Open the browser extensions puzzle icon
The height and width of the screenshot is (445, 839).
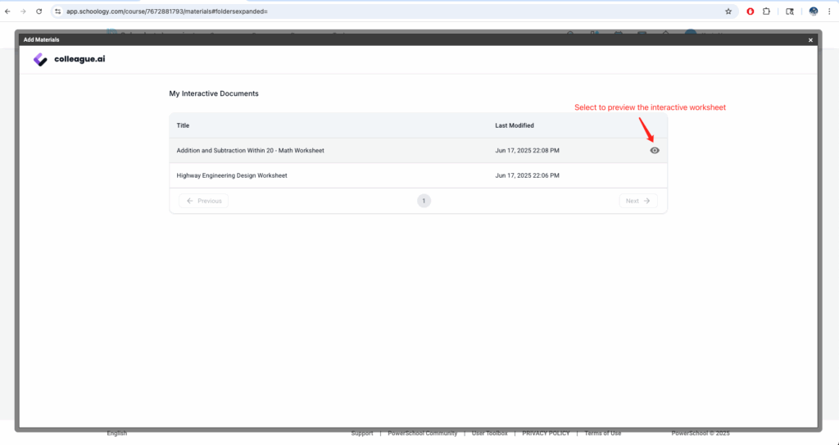pos(766,11)
